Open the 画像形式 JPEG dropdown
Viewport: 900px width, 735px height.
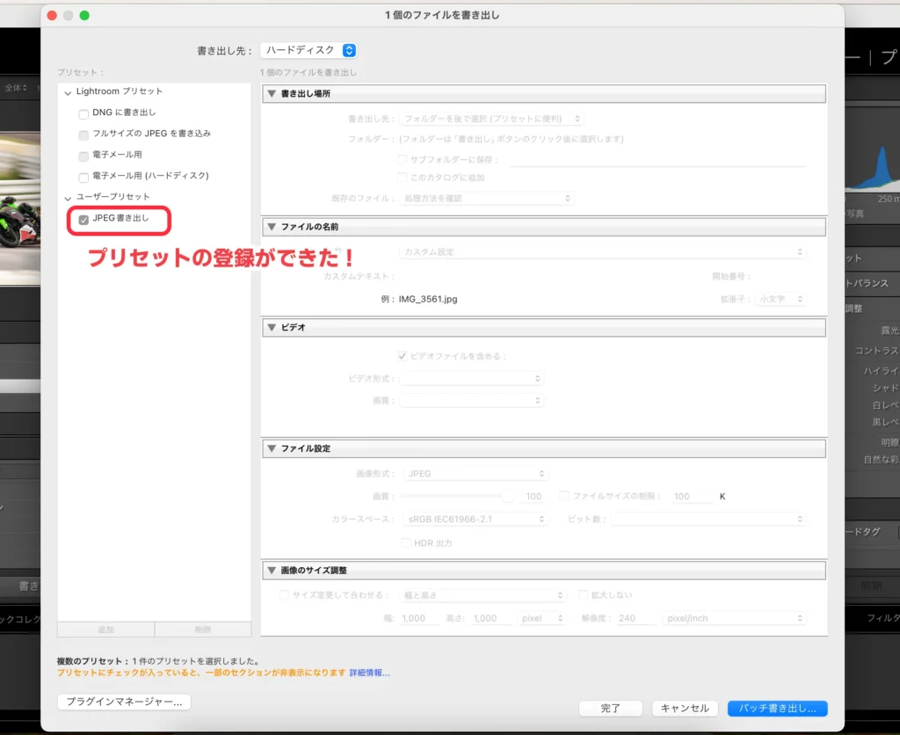(x=475, y=474)
